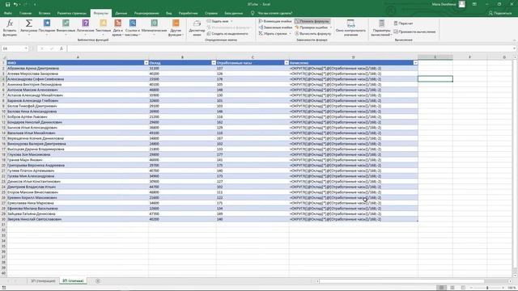
Task: Open the Financial functions library
Action: 66,27
